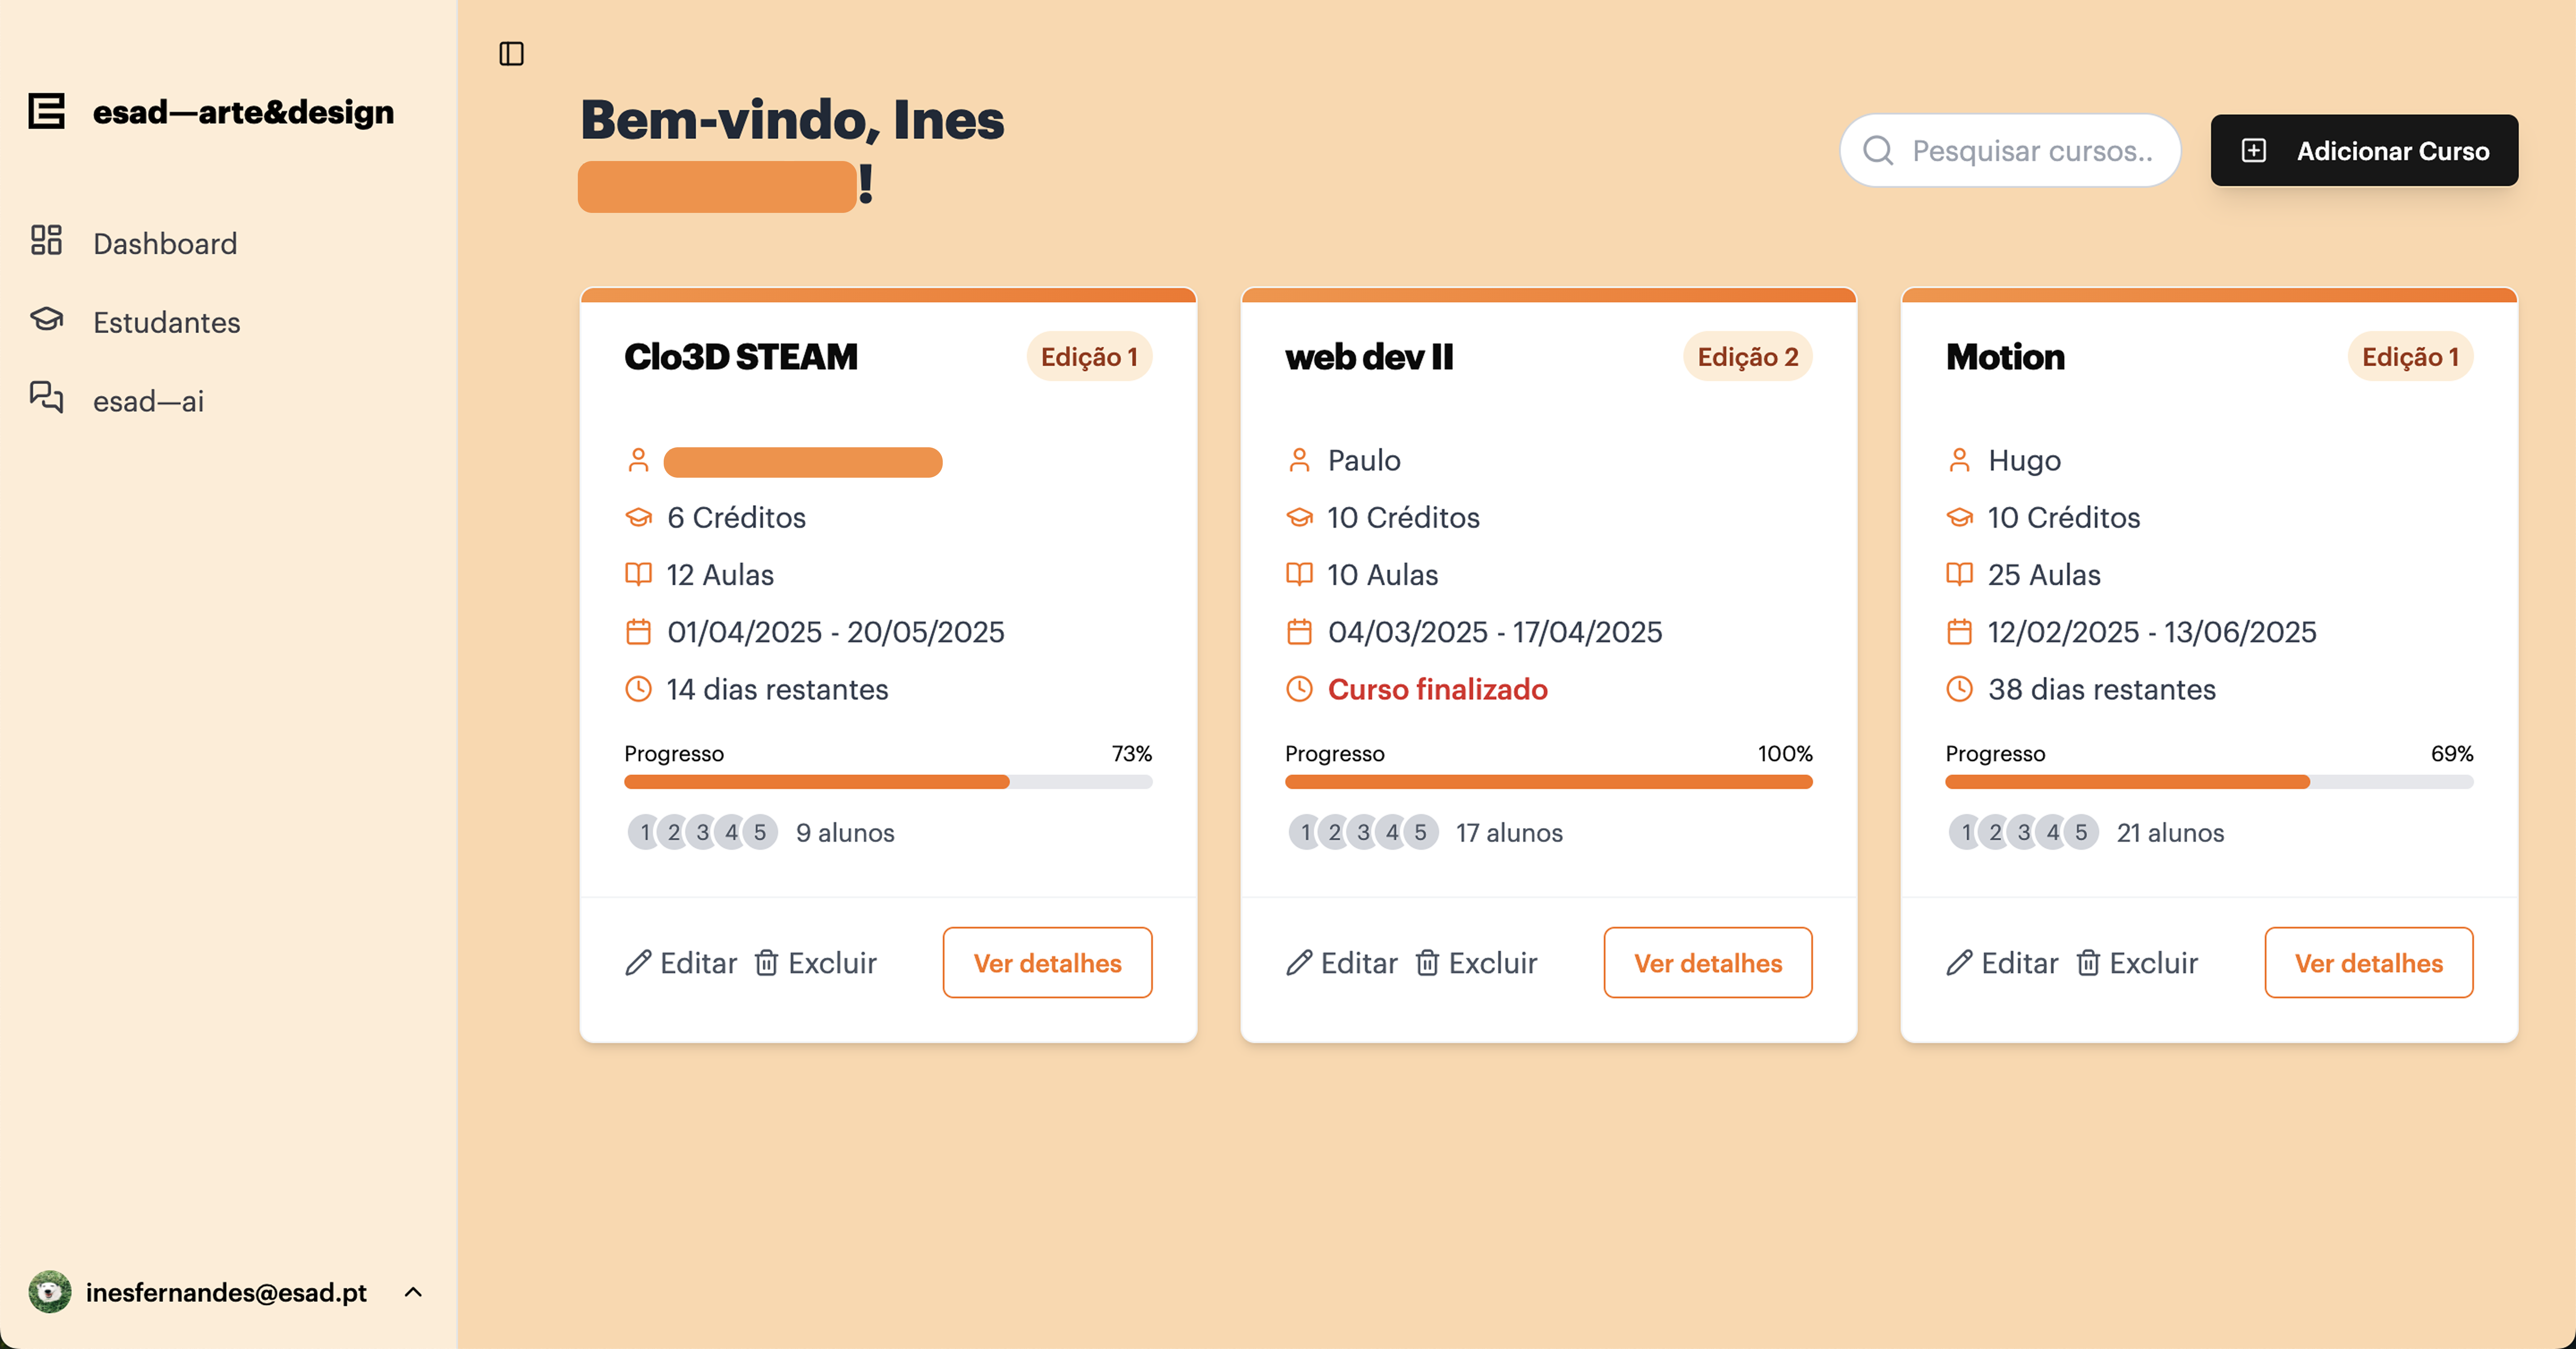Viewport: 2576px width, 1349px height.
Task: Click the trash icon on web dev II card
Action: click(1427, 963)
